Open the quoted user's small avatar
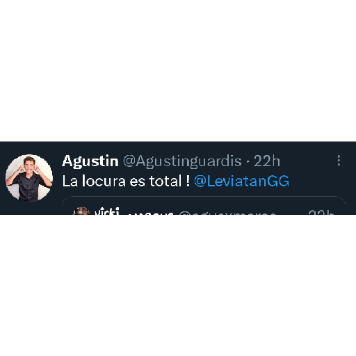This screenshot has width=356, height=356. [81, 211]
